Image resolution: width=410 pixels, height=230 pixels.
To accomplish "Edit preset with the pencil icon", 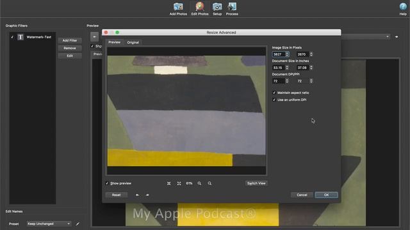I will tap(78, 224).
